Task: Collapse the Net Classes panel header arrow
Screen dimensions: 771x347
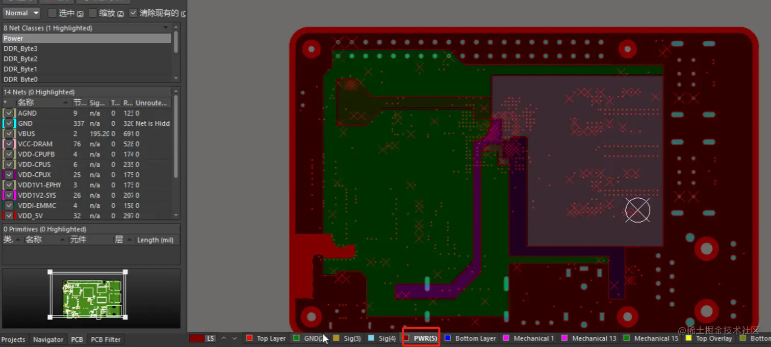Action: (166, 28)
